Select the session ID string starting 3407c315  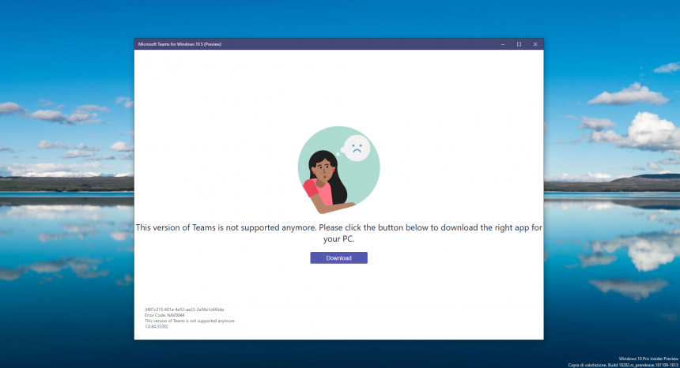pos(184,310)
